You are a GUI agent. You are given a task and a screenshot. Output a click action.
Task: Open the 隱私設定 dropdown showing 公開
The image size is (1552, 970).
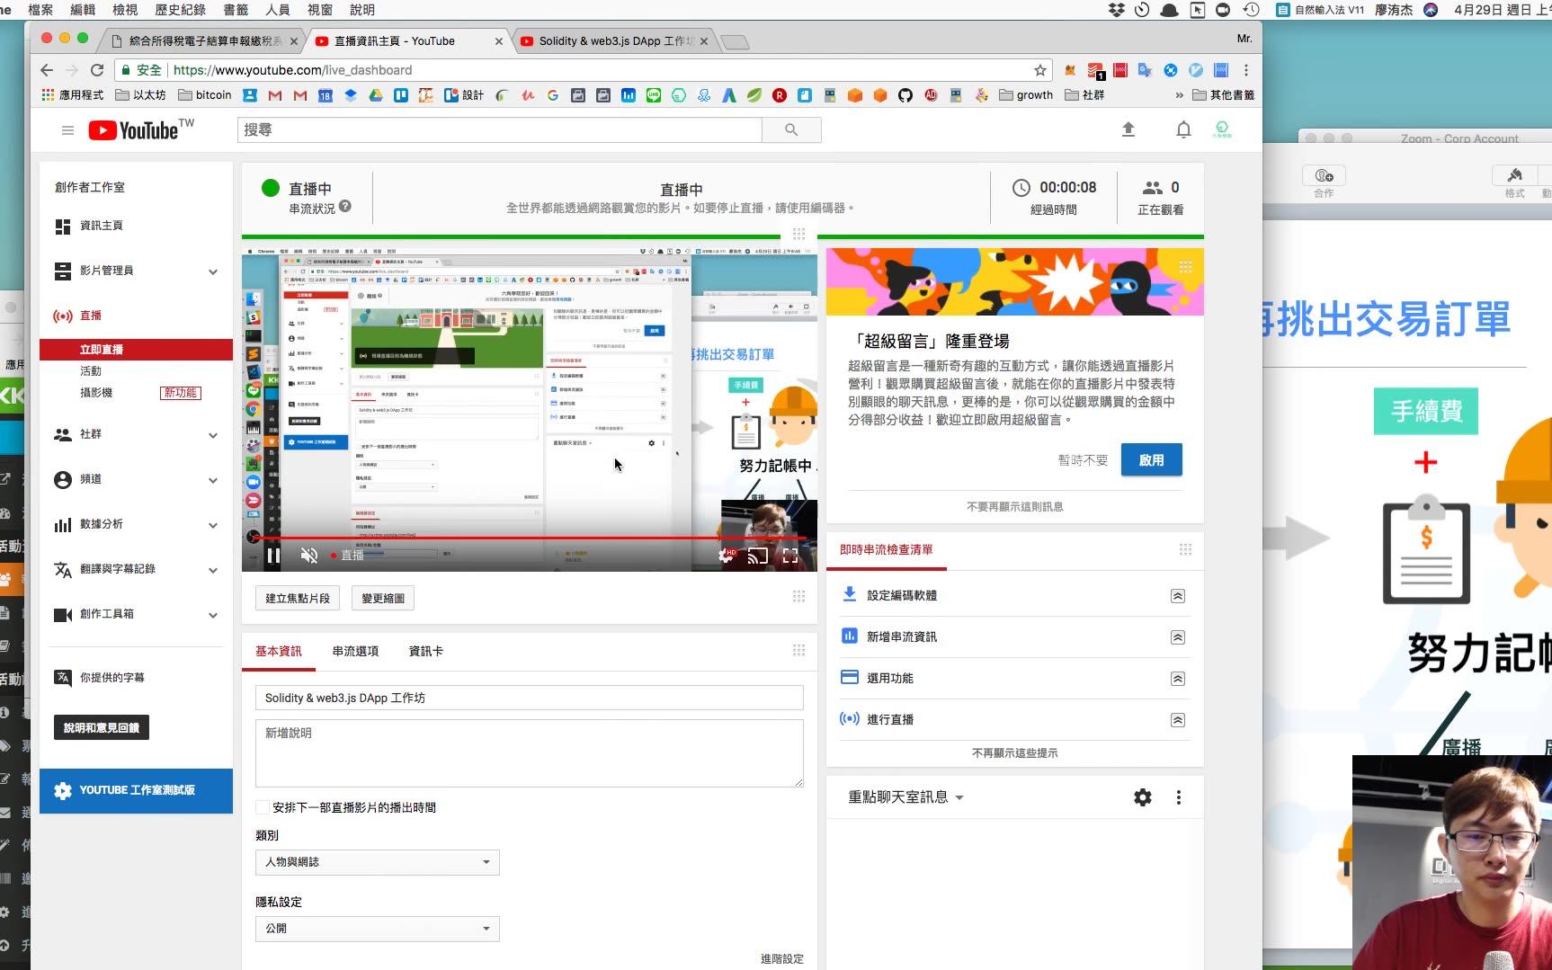[377, 928]
